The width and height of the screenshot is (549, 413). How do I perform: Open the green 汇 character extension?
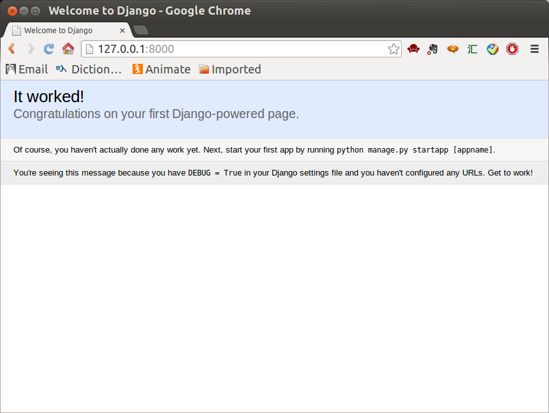472,49
